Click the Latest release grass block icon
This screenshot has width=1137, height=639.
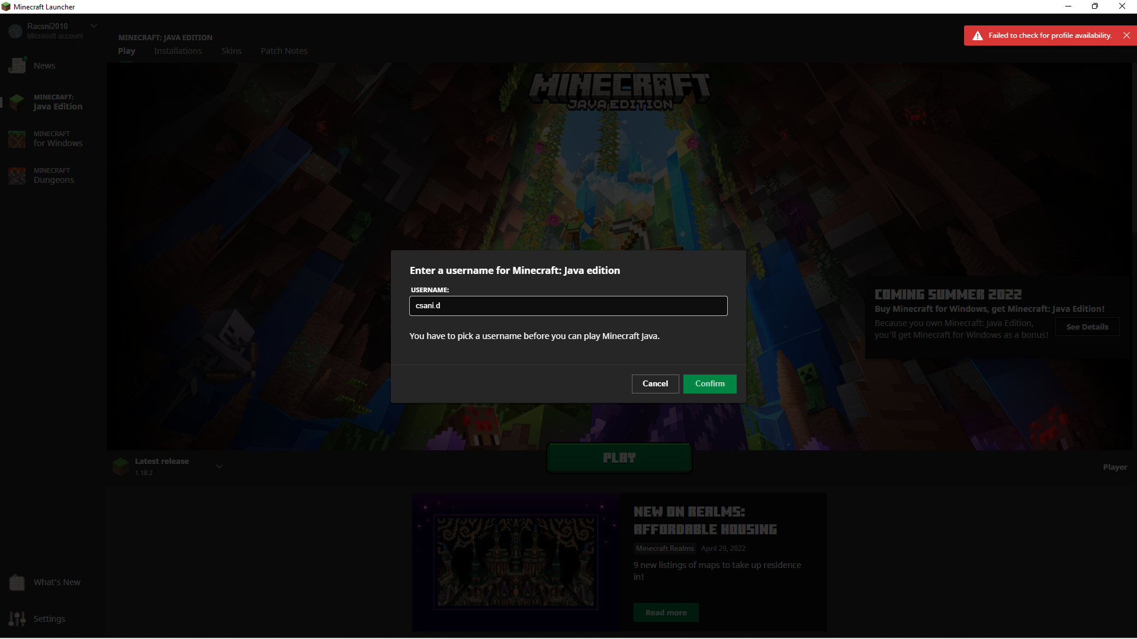point(121,467)
